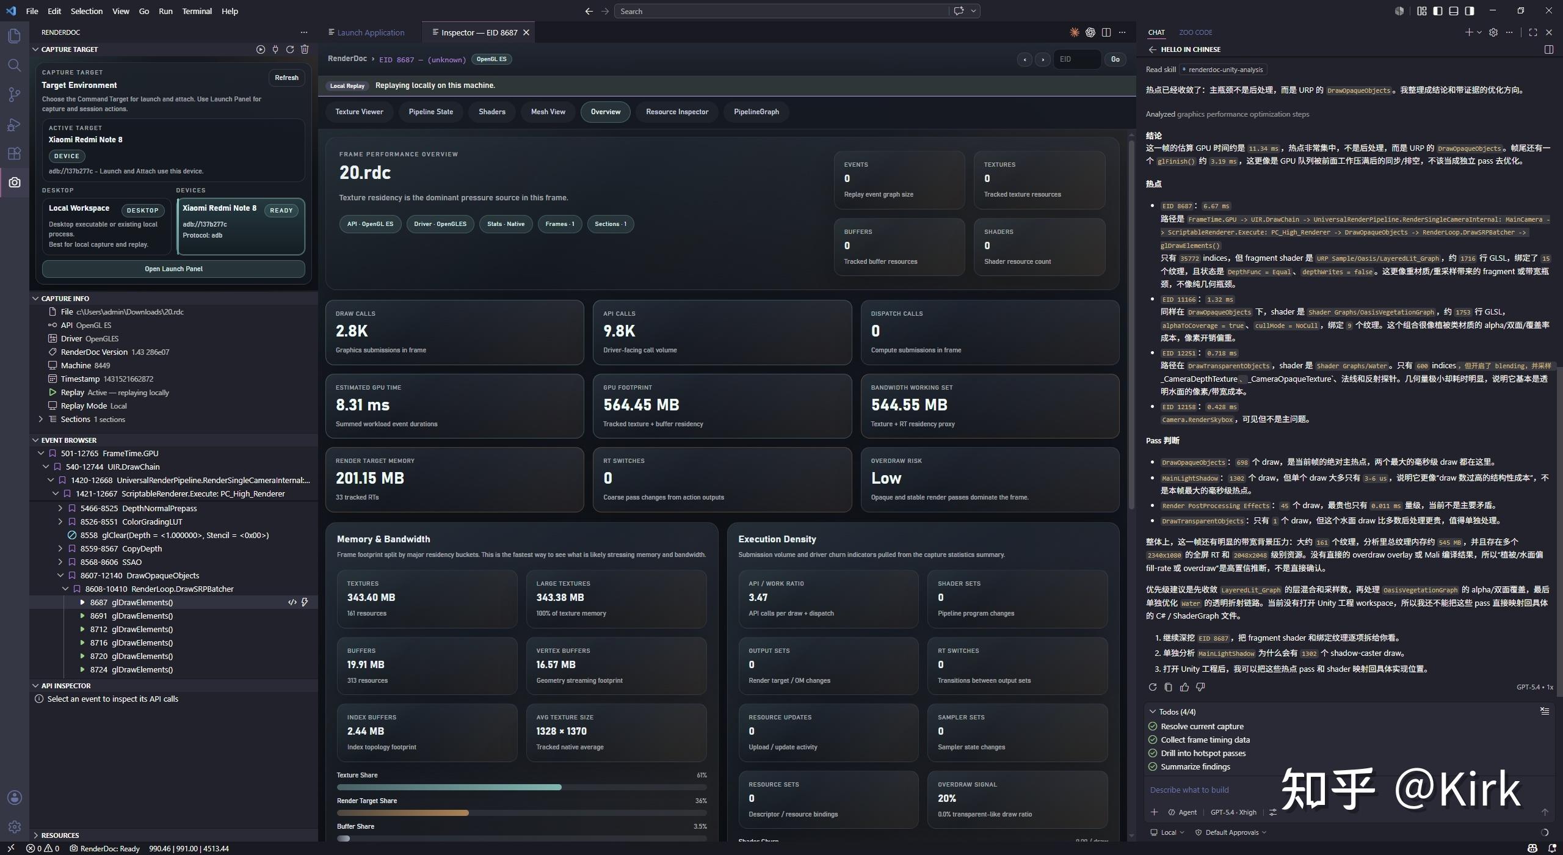Image resolution: width=1563 pixels, height=855 pixels.
Task: Open the chat settings gear icon
Action: point(1493,32)
